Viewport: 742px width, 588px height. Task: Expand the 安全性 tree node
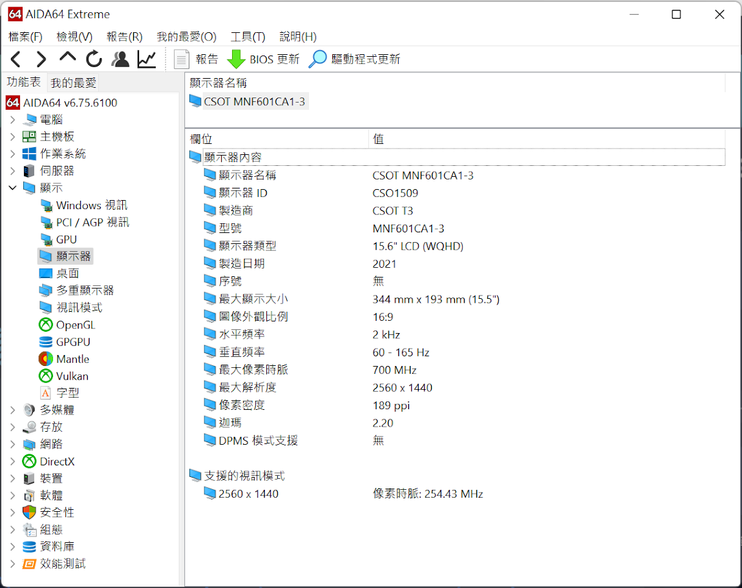13,513
